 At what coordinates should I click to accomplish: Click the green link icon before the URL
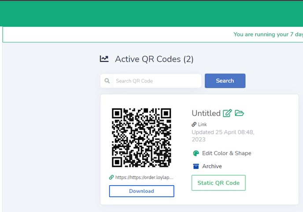point(111,178)
